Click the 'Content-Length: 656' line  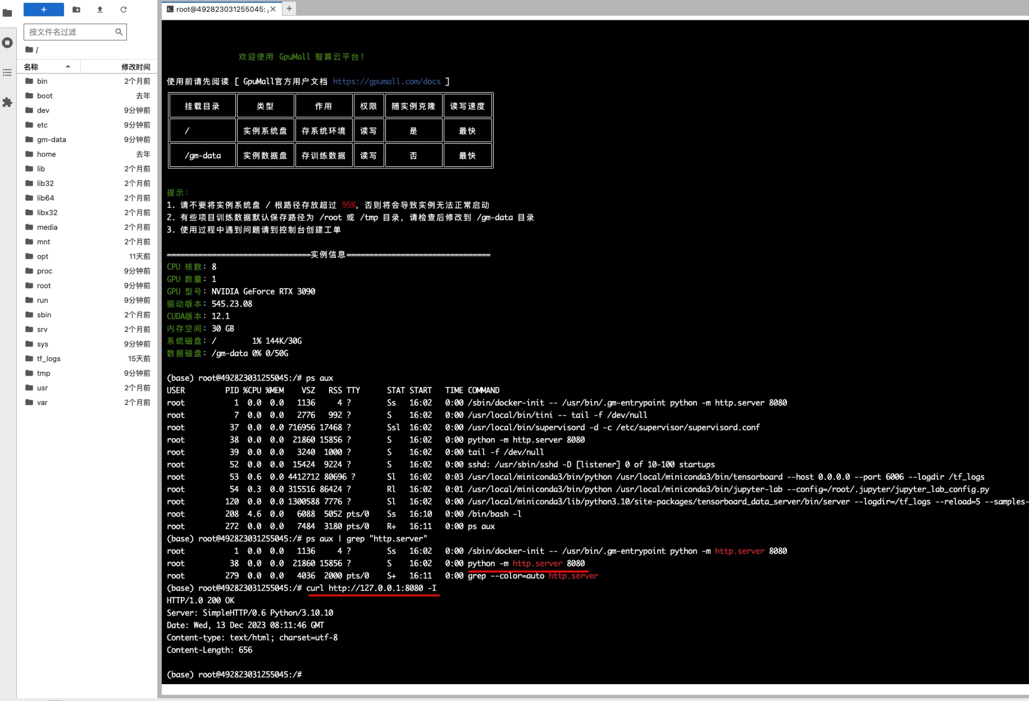point(210,650)
